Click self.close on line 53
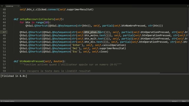This screenshot has width=189, height=106. (100, 52)
